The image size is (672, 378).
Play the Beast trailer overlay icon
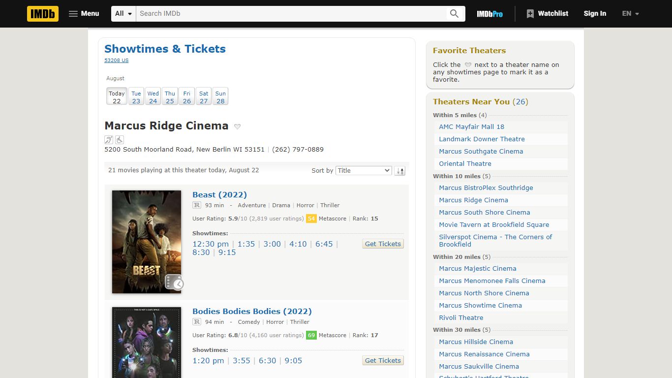174,282
